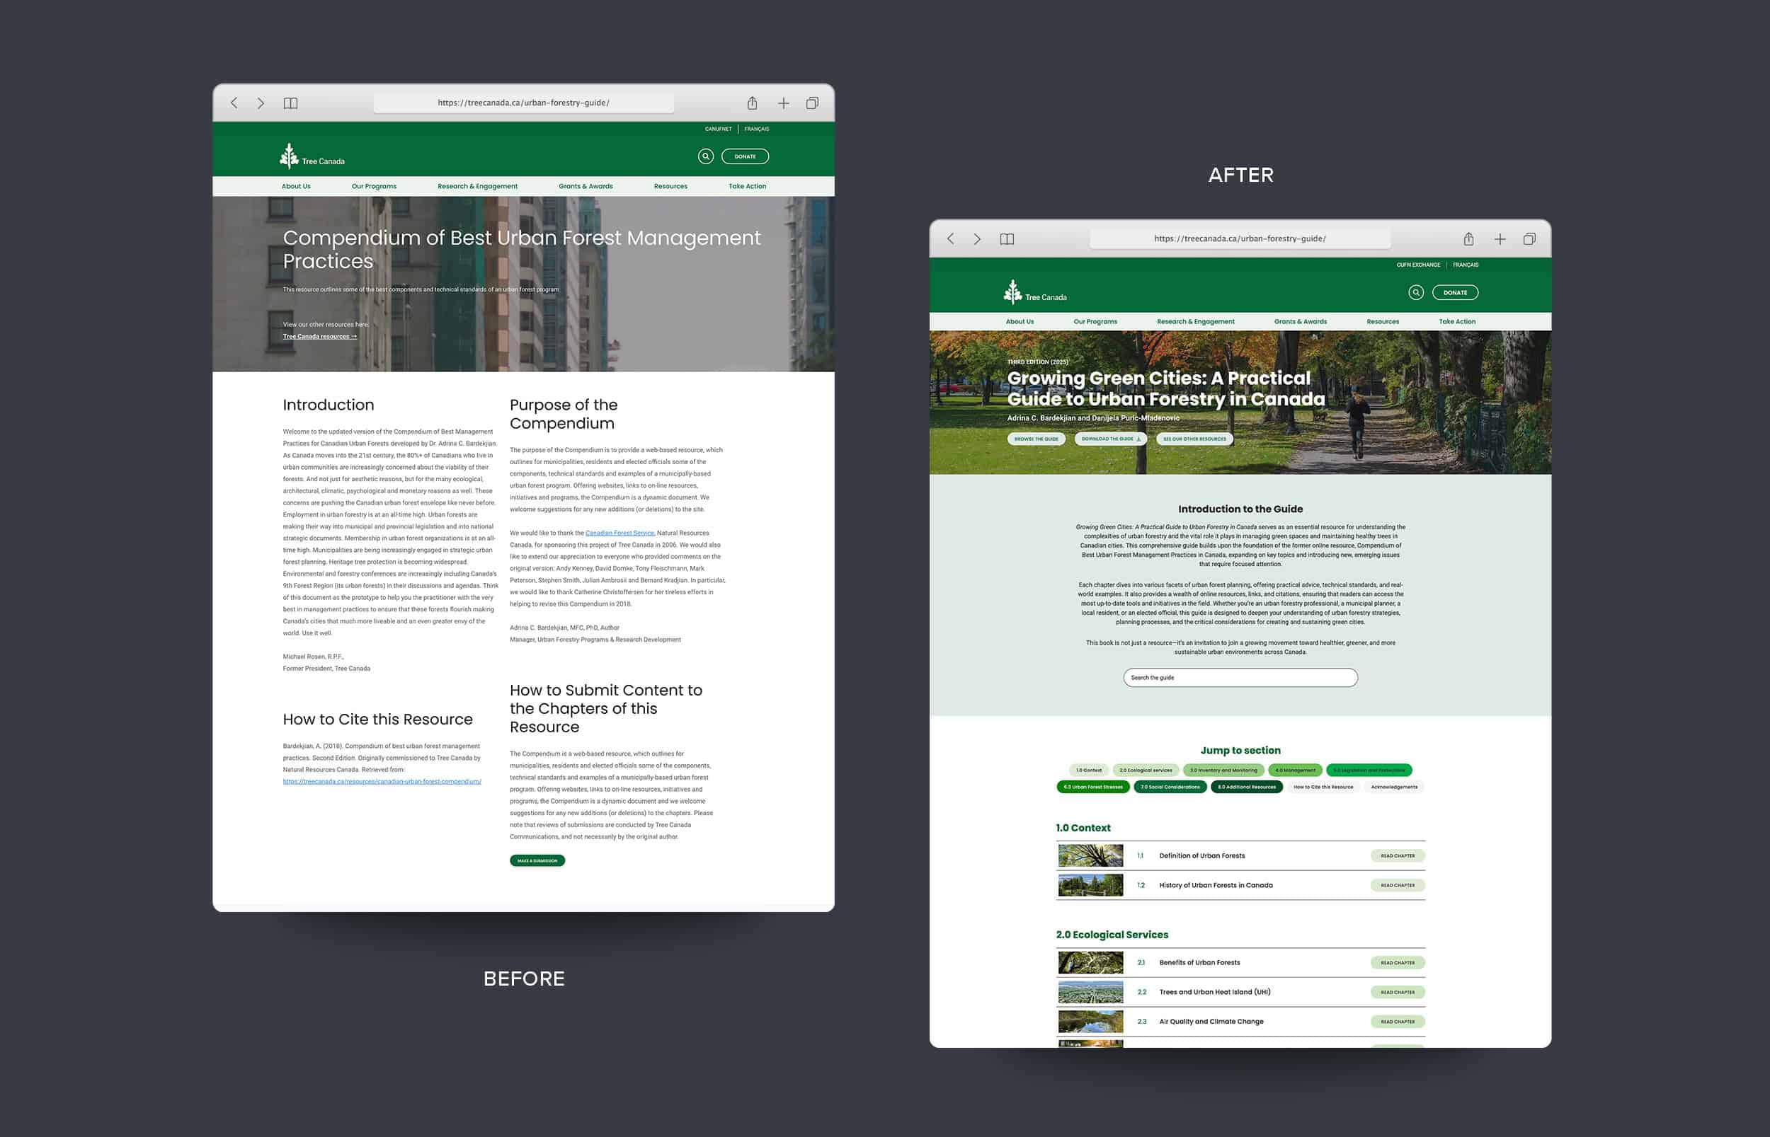Click the Search the guide input field
Image resolution: width=1770 pixels, height=1137 pixels.
tap(1240, 678)
